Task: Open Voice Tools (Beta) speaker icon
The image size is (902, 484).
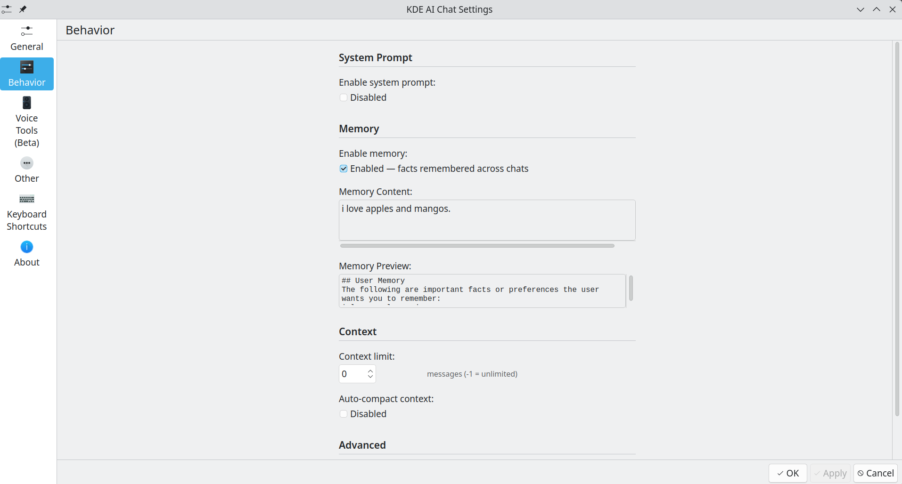Action: (x=27, y=103)
